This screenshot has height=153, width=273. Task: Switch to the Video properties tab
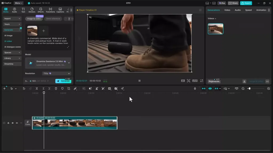227,10
